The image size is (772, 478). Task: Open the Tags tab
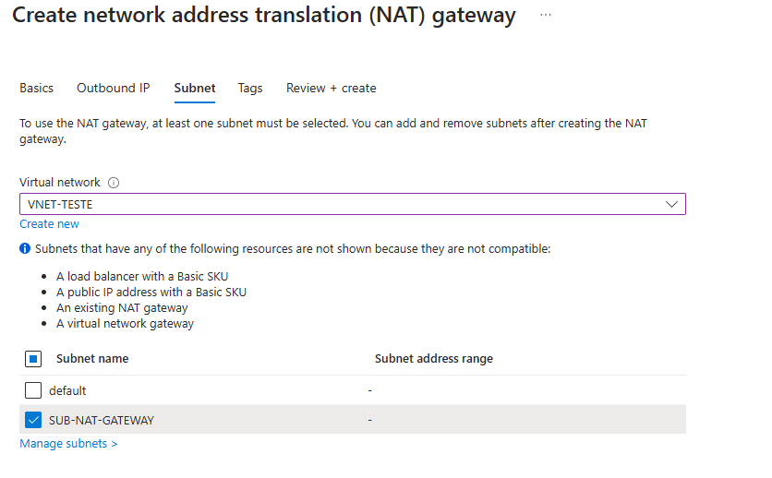point(250,89)
